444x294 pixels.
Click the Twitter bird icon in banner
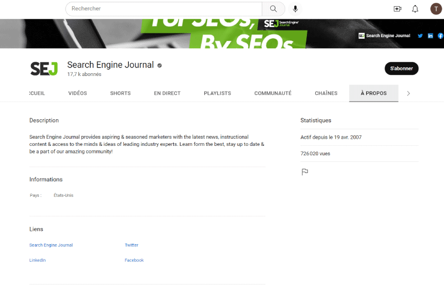coord(420,36)
